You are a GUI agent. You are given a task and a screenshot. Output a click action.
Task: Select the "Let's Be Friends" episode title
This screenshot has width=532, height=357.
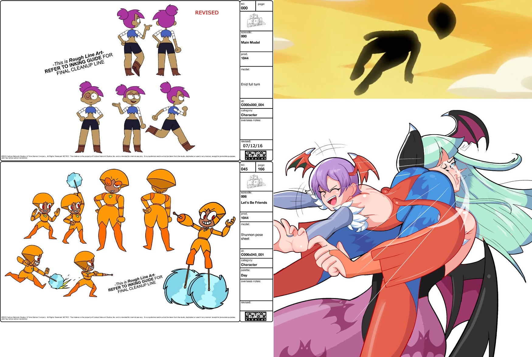[x=254, y=203]
